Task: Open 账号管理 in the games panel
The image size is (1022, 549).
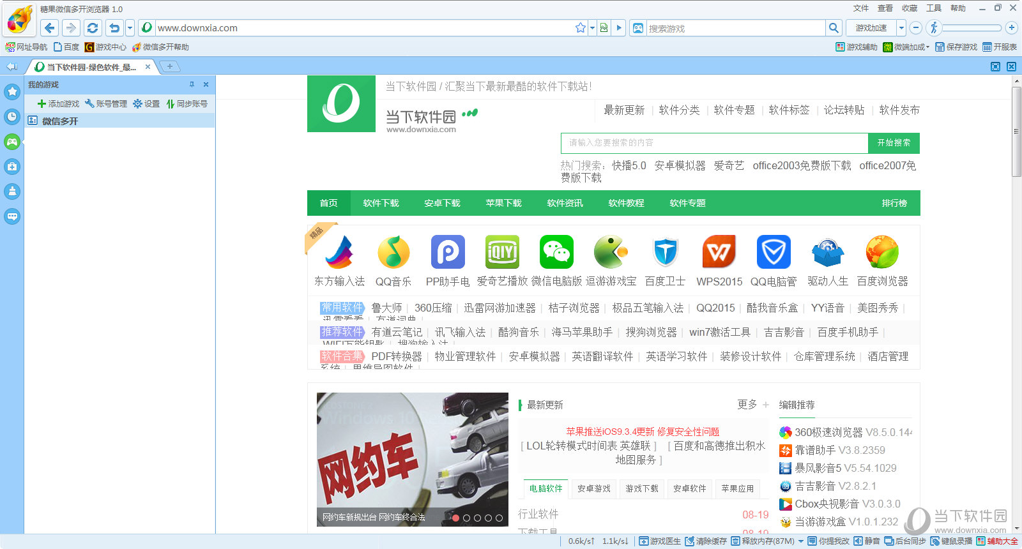Action: [x=106, y=103]
